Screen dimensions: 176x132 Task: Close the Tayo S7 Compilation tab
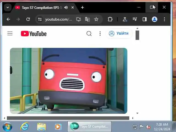click(x=73, y=7)
